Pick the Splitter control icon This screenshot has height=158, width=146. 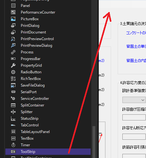click(x=13, y=112)
